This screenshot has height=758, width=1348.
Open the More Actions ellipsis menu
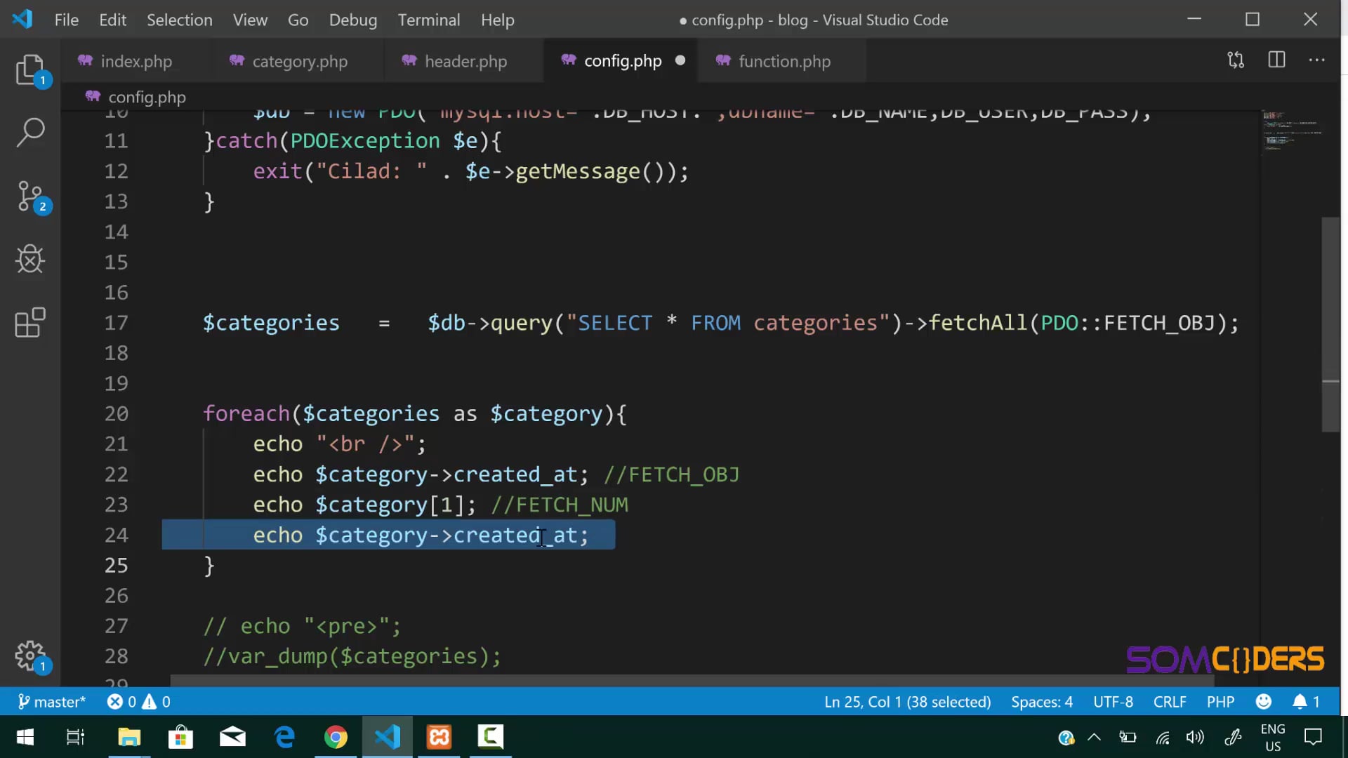click(1317, 60)
